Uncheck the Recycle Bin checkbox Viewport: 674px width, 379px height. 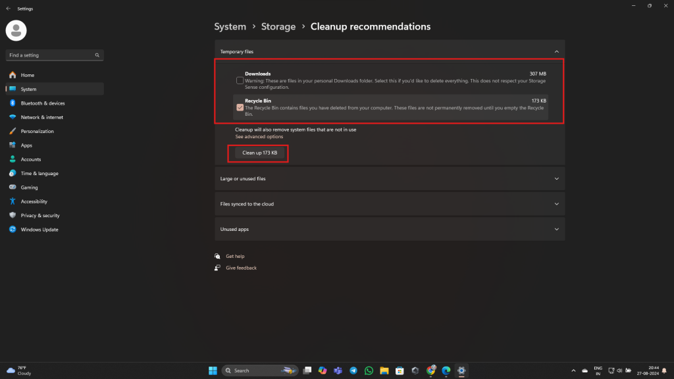pyautogui.click(x=240, y=107)
